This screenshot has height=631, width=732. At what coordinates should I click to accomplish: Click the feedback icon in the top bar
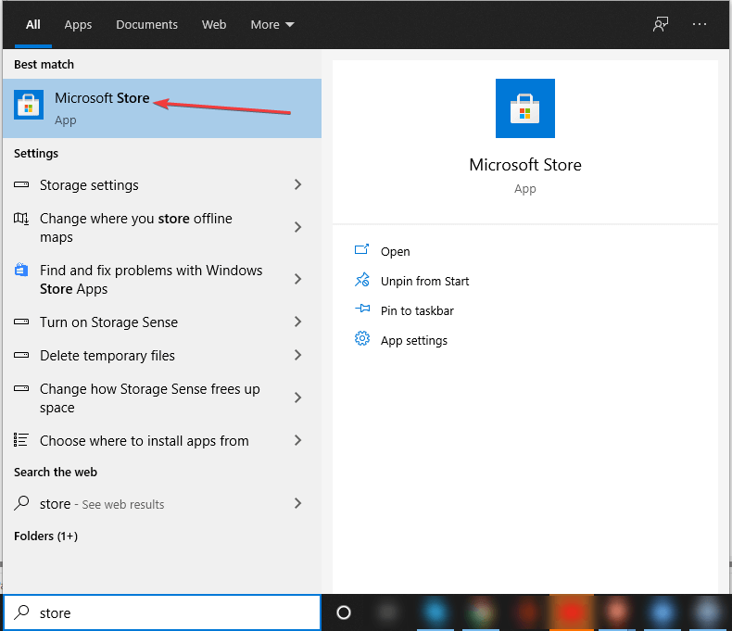661,25
